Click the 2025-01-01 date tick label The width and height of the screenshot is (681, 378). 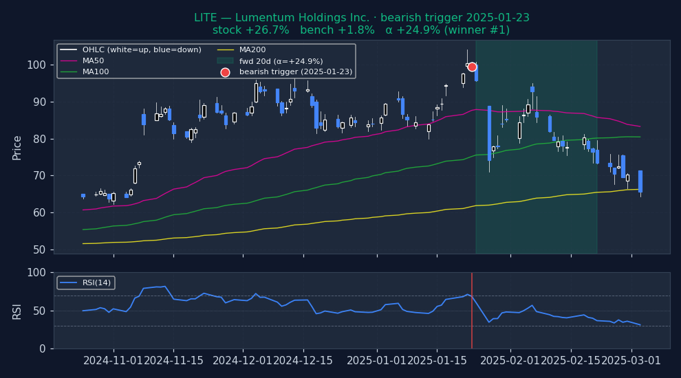pyautogui.click(x=376, y=361)
